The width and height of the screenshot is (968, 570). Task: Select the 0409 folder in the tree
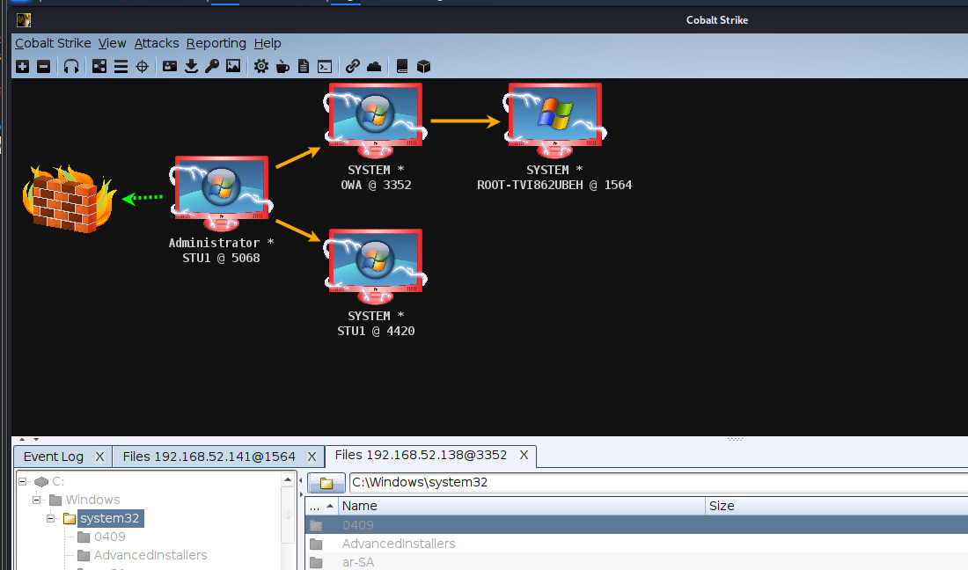click(x=109, y=537)
